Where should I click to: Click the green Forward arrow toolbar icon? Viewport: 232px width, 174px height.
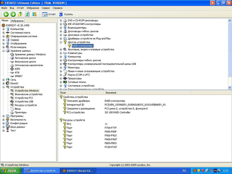click(x=13, y=14)
